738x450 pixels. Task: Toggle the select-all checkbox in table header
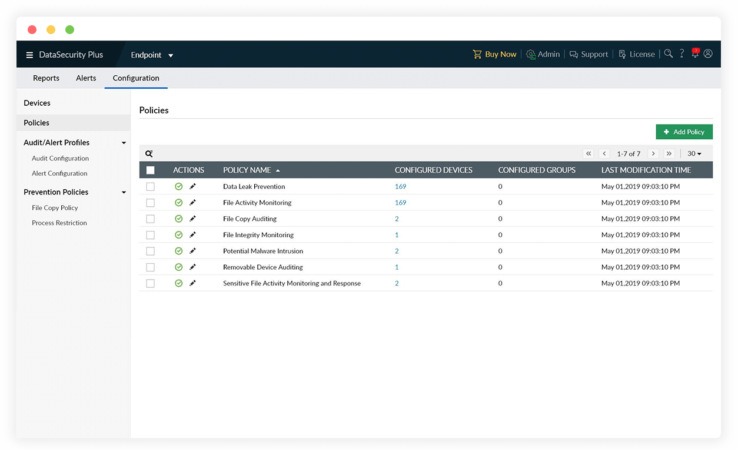coord(151,170)
